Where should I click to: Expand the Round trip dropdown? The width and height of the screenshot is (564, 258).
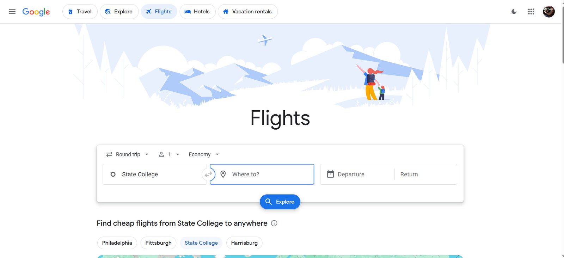[128, 154]
